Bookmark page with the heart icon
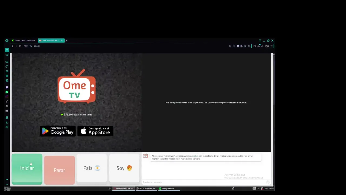The height and width of the screenshot is (195, 346). 249,46
